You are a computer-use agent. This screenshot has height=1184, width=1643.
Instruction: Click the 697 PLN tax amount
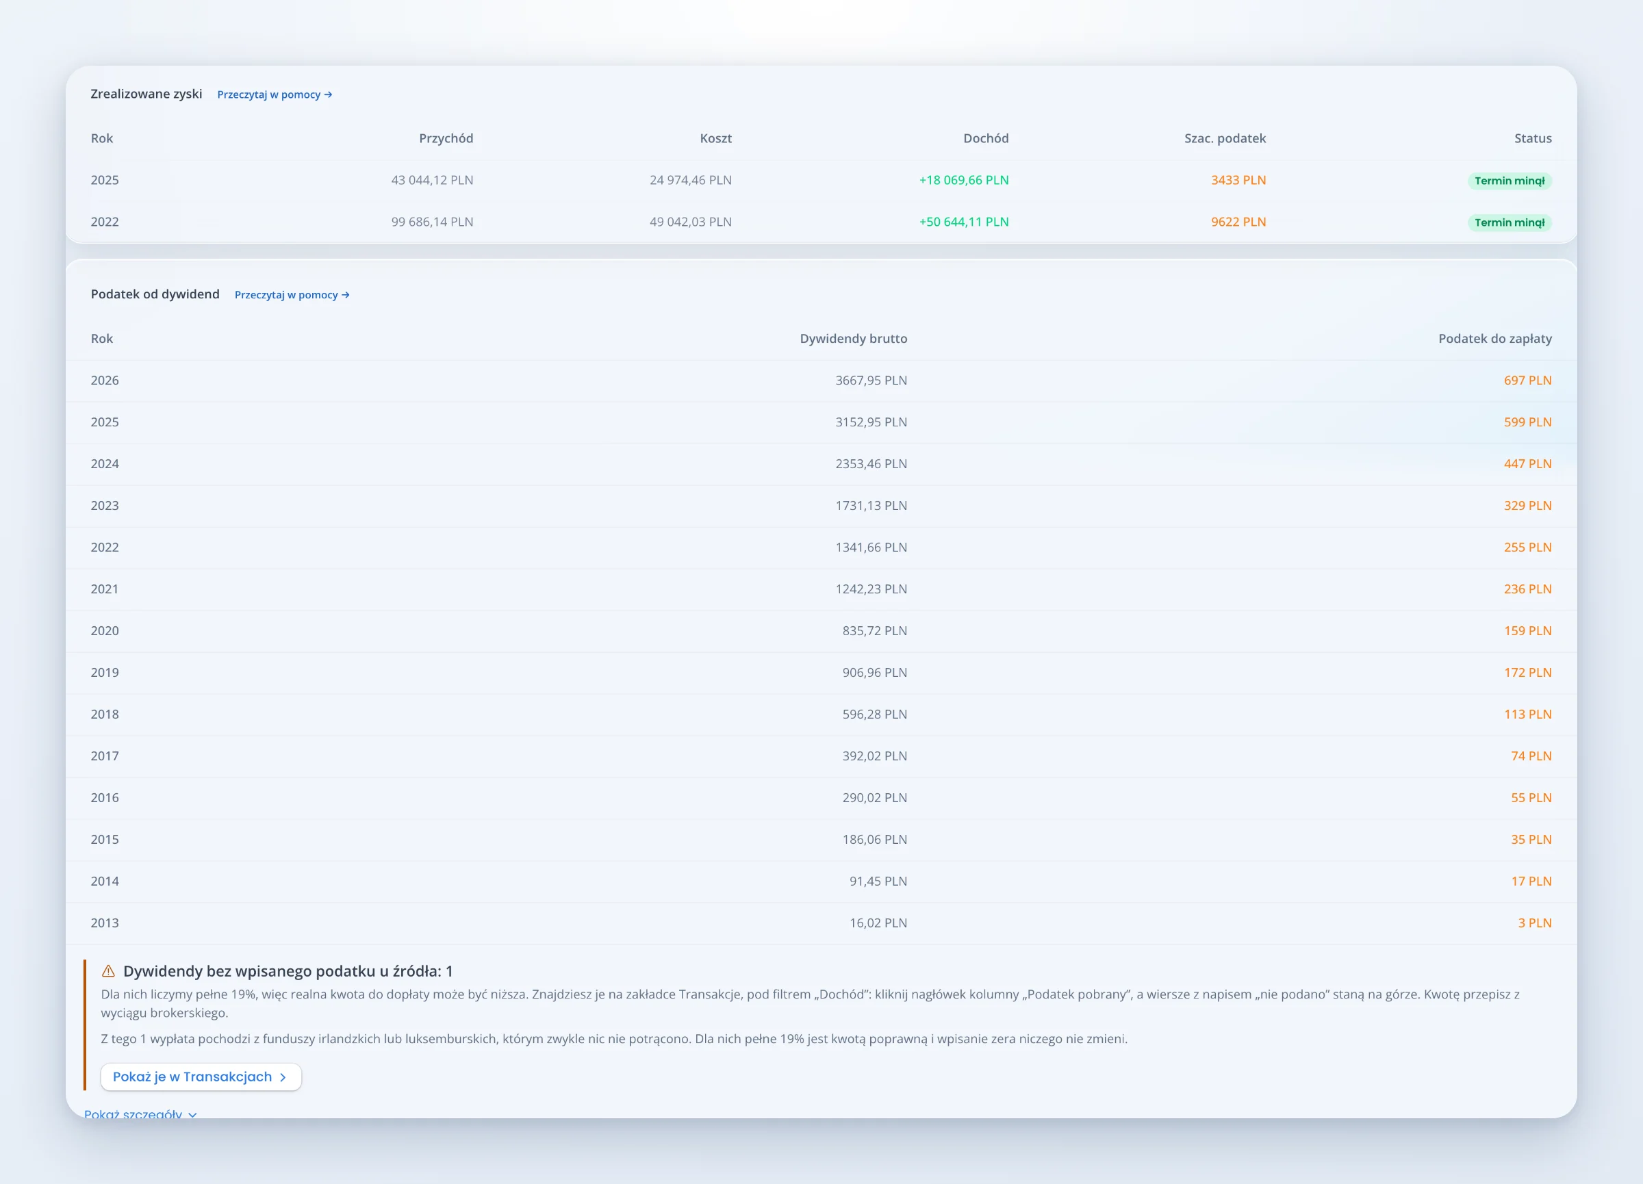click(1527, 381)
